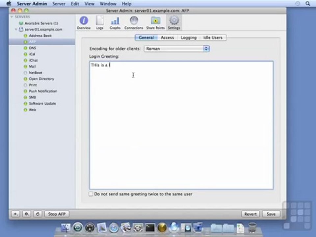Open the Apple menu
This screenshot has width=316, height=237.
(9, 3)
